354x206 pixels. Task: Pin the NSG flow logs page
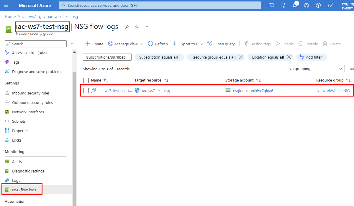(x=127, y=27)
